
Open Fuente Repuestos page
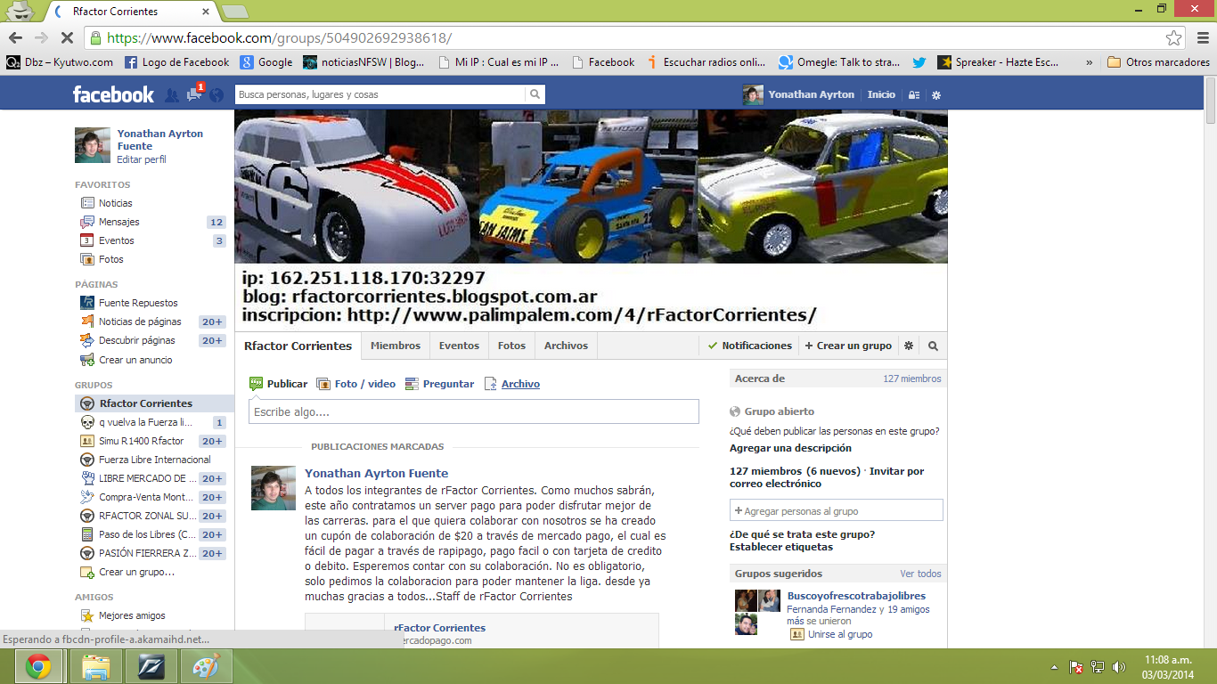tap(138, 303)
